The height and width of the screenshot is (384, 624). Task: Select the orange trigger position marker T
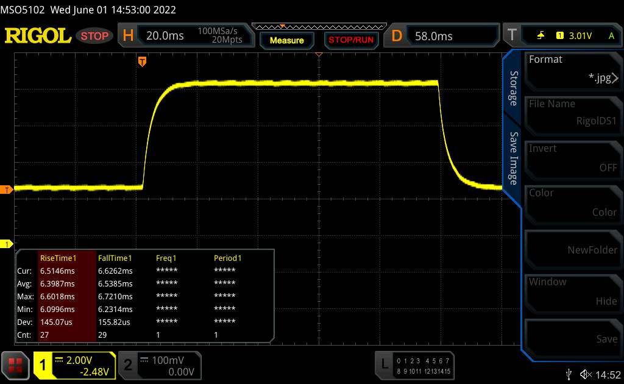pyautogui.click(x=142, y=62)
